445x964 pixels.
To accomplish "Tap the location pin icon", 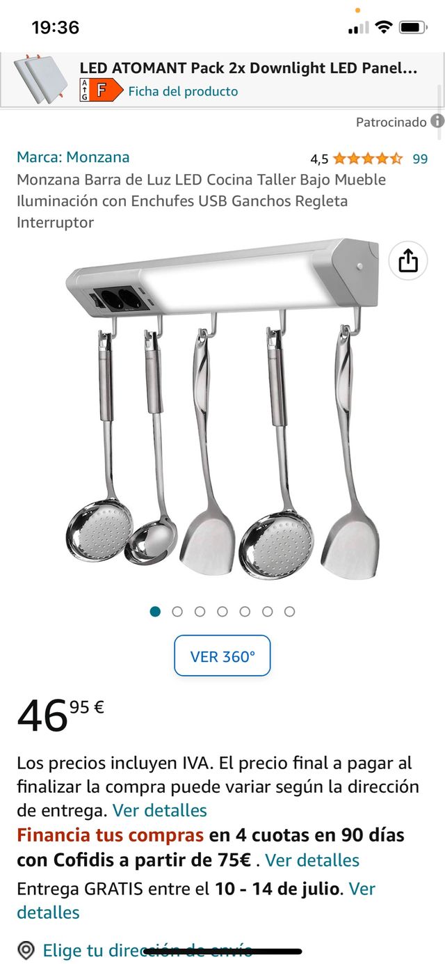I will 26,950.
